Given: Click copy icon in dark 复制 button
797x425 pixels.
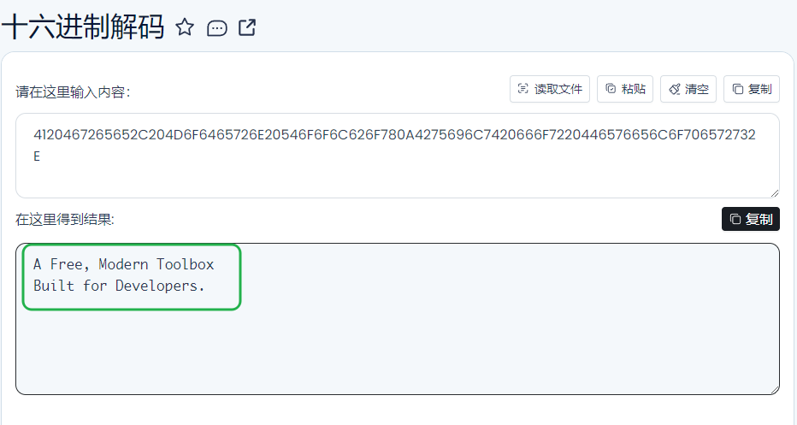Looking at the screenshot, I should [735, 219].
